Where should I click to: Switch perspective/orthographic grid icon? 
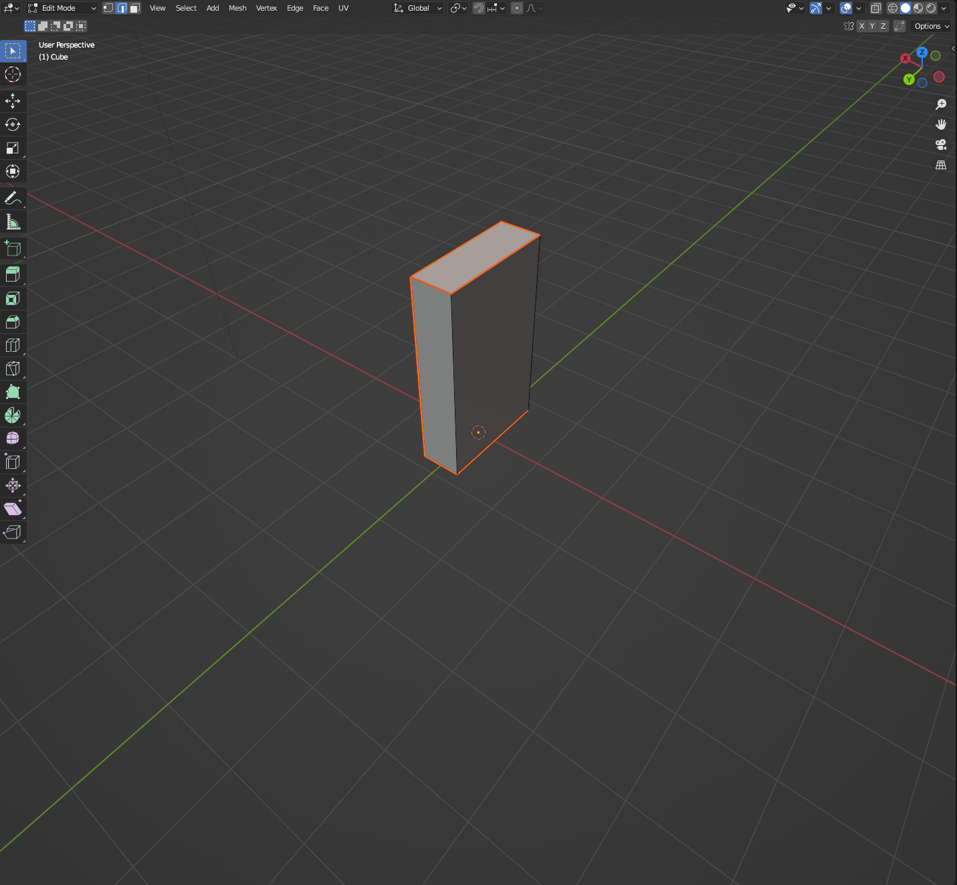click(x=941, y=165)
